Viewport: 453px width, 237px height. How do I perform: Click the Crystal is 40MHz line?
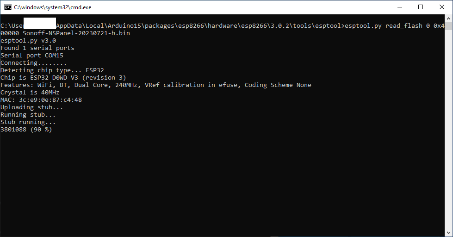[x=30, y=93]
